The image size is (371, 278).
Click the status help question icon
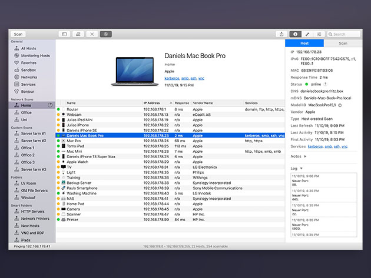point(325,84)
